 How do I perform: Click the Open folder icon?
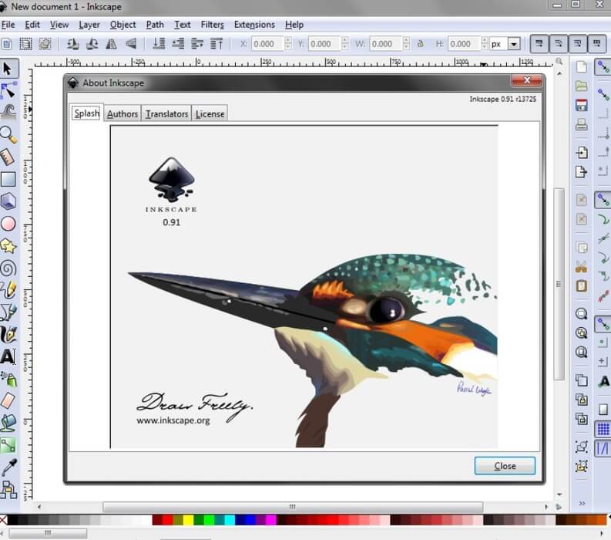581,86
